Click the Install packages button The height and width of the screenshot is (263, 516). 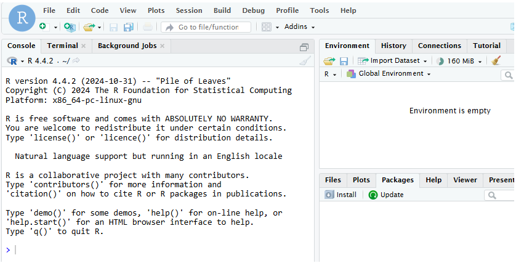point(341,195)
